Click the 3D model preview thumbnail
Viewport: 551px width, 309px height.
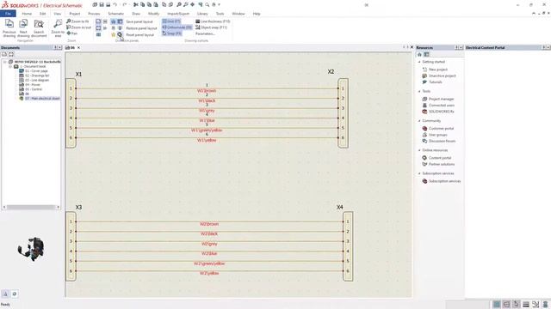[31, 249]
